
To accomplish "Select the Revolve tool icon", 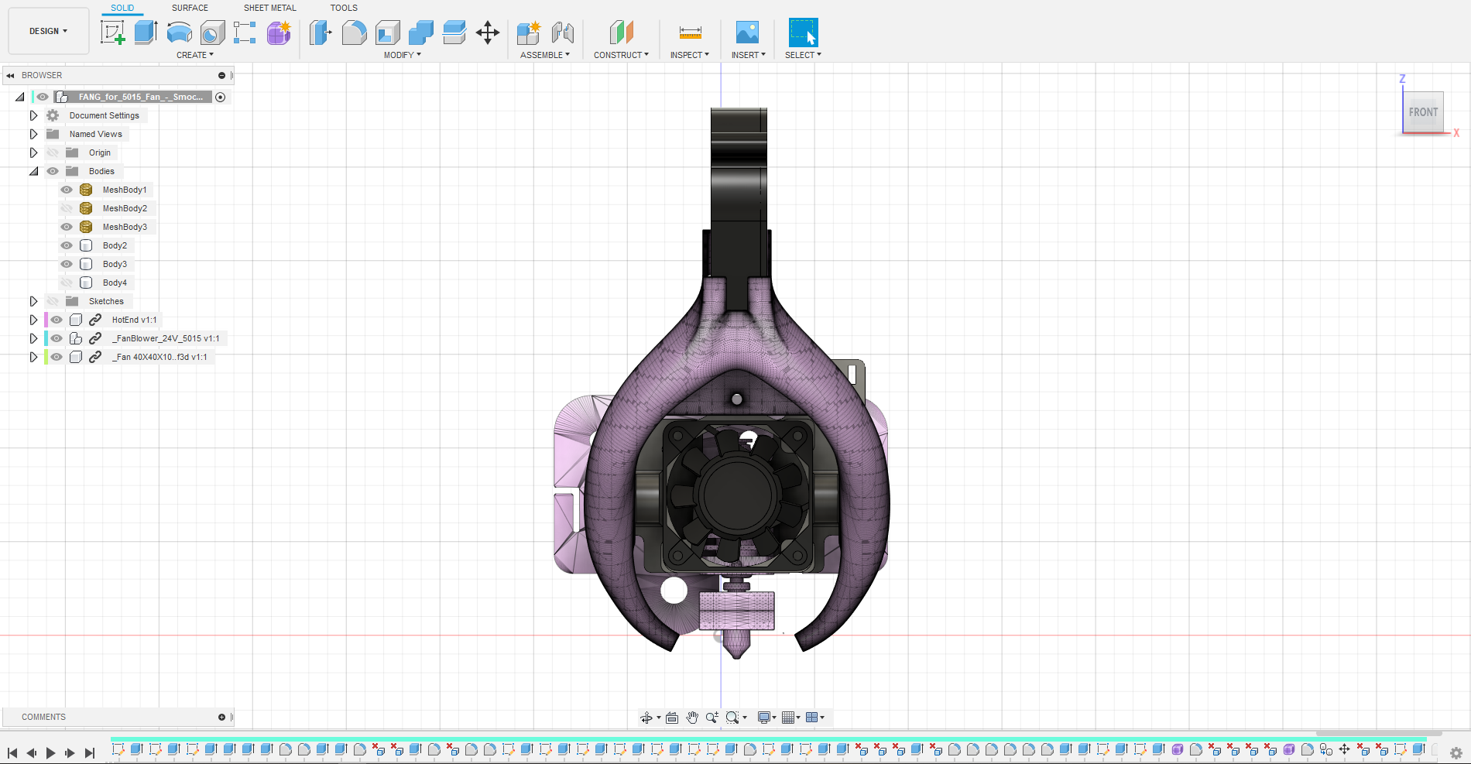I will point(180,33).
